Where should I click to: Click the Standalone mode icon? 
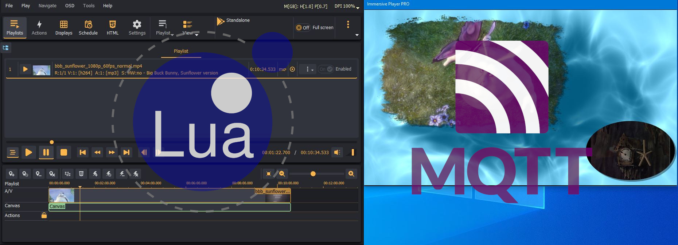pos(221,21)
